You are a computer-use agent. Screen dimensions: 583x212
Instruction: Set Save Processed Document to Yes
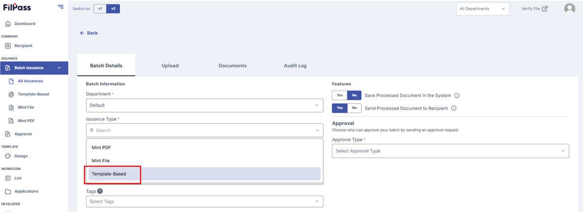pos(340,95)
